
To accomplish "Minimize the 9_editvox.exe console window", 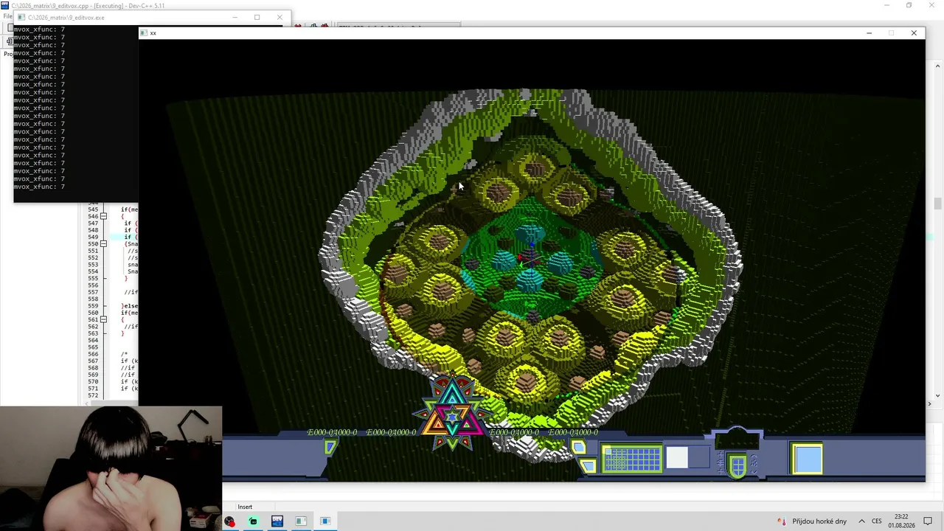I will coord(235,17).
